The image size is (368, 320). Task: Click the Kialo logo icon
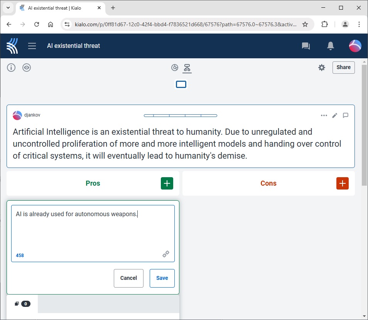tap(12, 46)
